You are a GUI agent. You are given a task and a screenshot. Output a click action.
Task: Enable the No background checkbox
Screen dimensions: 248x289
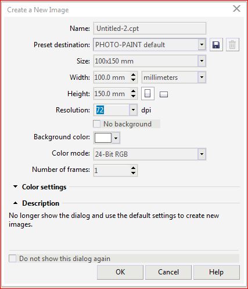tap(96, 124)
